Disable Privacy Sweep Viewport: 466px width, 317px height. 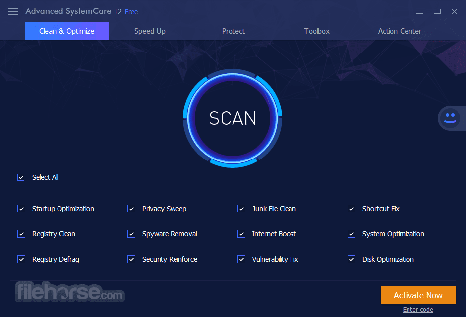click(x=131, y=209)
